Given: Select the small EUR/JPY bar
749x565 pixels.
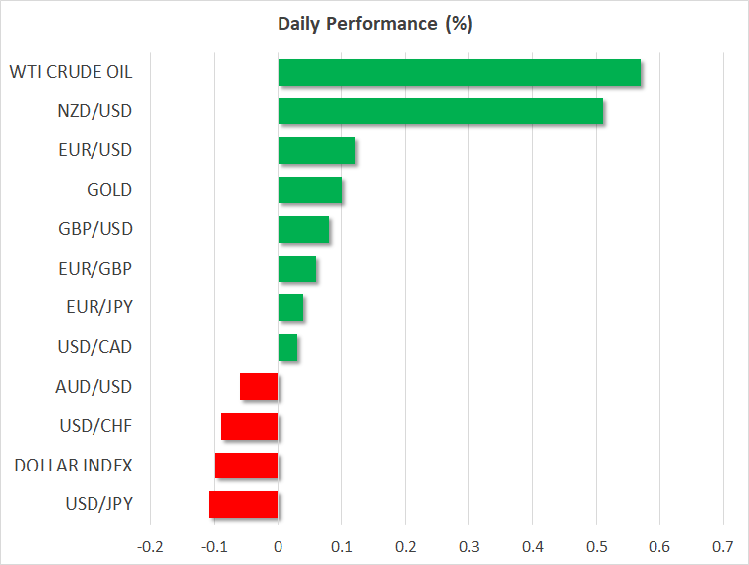Looking at the screenshot, I should pyautogui.click(x=290, y=308).
